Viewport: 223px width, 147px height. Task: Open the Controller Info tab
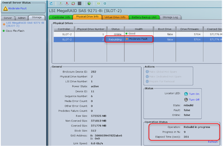point(61,17)
